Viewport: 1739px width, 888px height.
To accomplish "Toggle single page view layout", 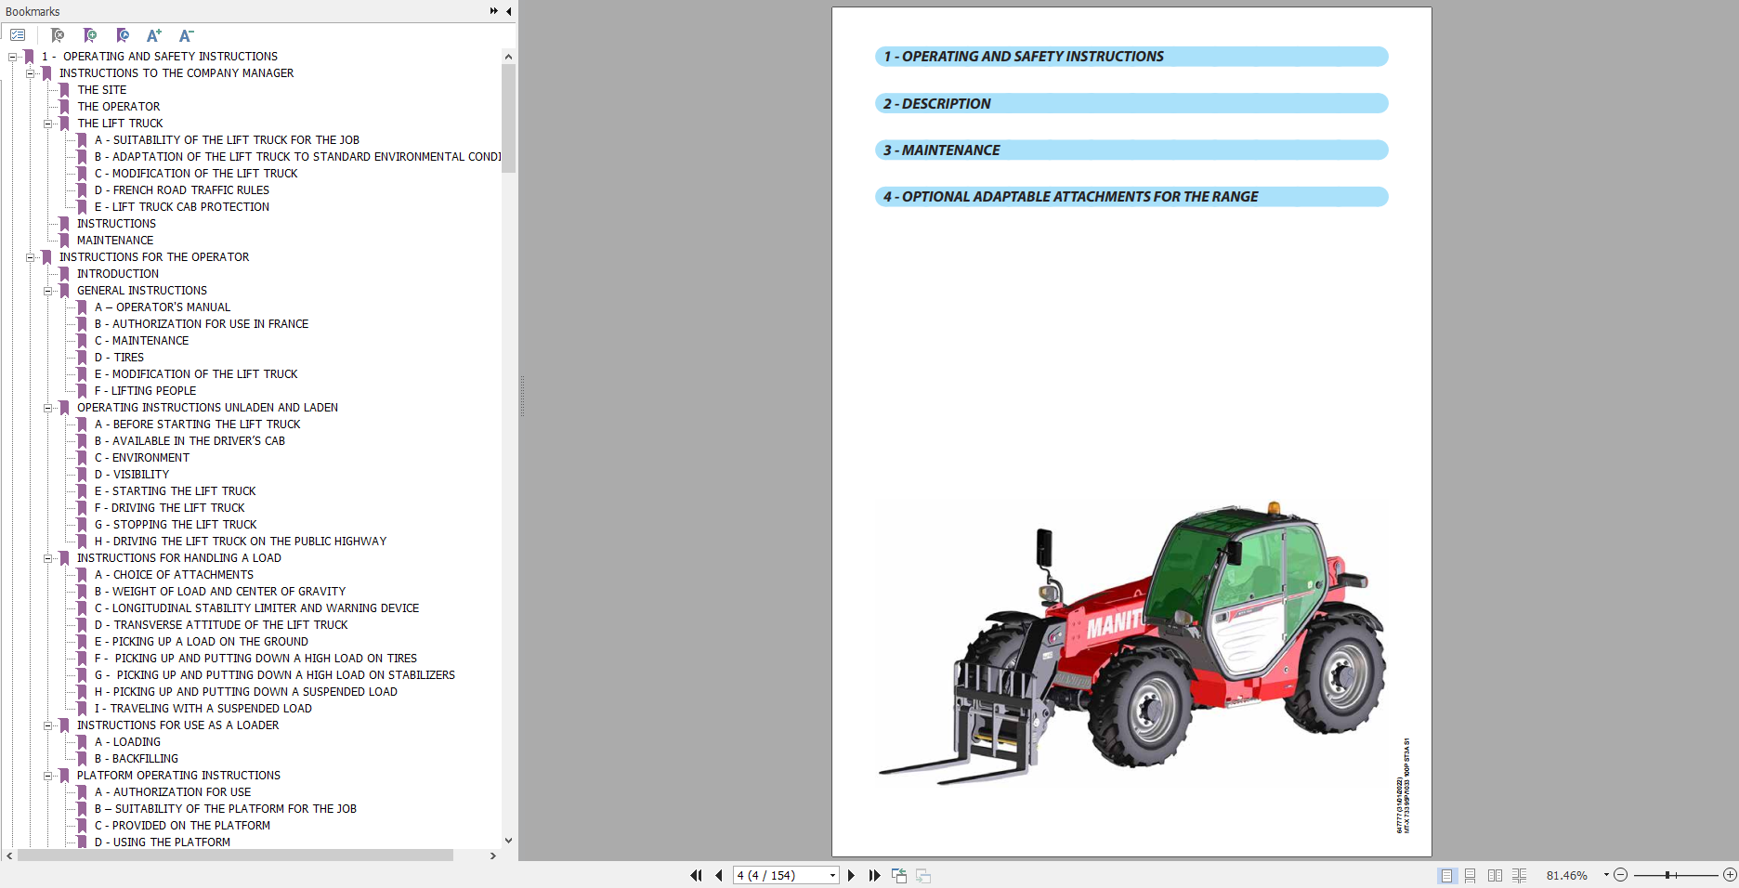I will (1447, 875).
